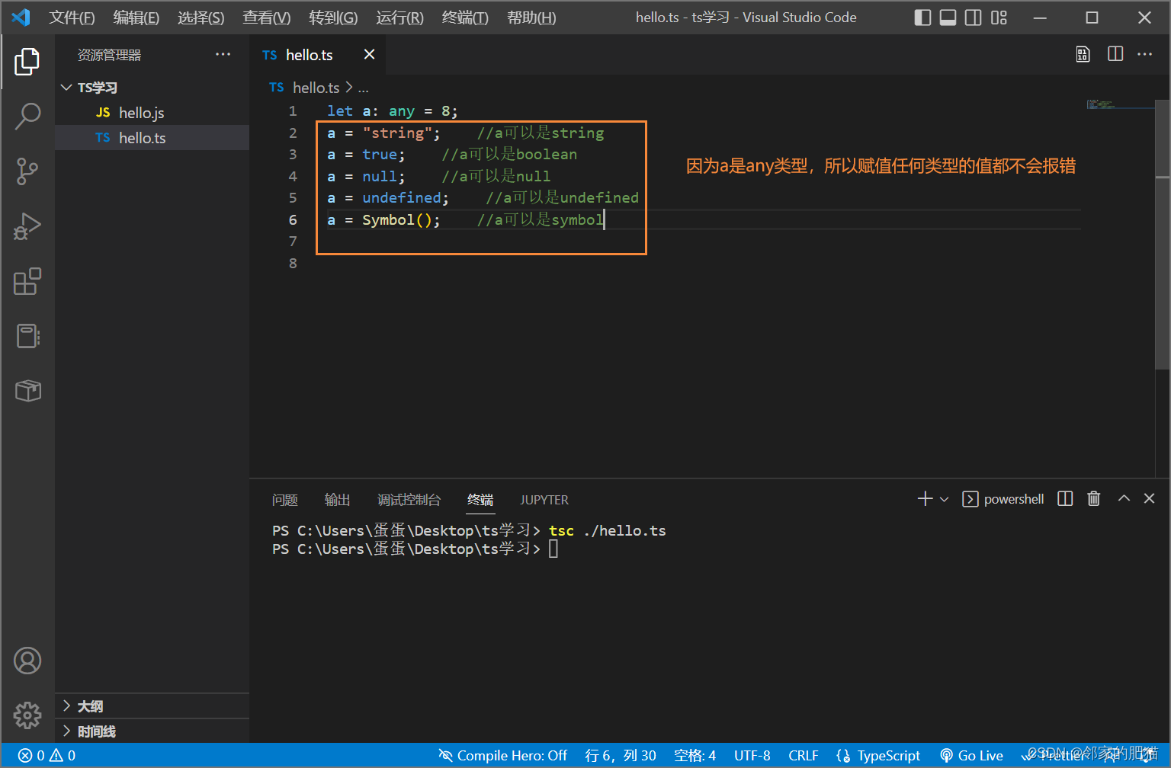Image resolution: width=1171 pixels, height=768 pixels.
Task: Create a new terminal with plus icon
Action: click(925, 499)
